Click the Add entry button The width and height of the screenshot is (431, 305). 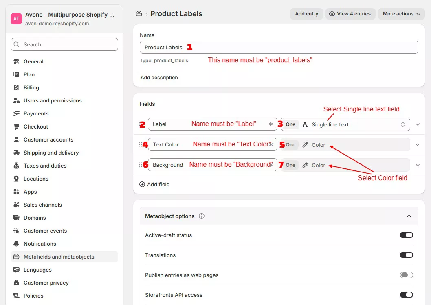click(x=306, y=14)
